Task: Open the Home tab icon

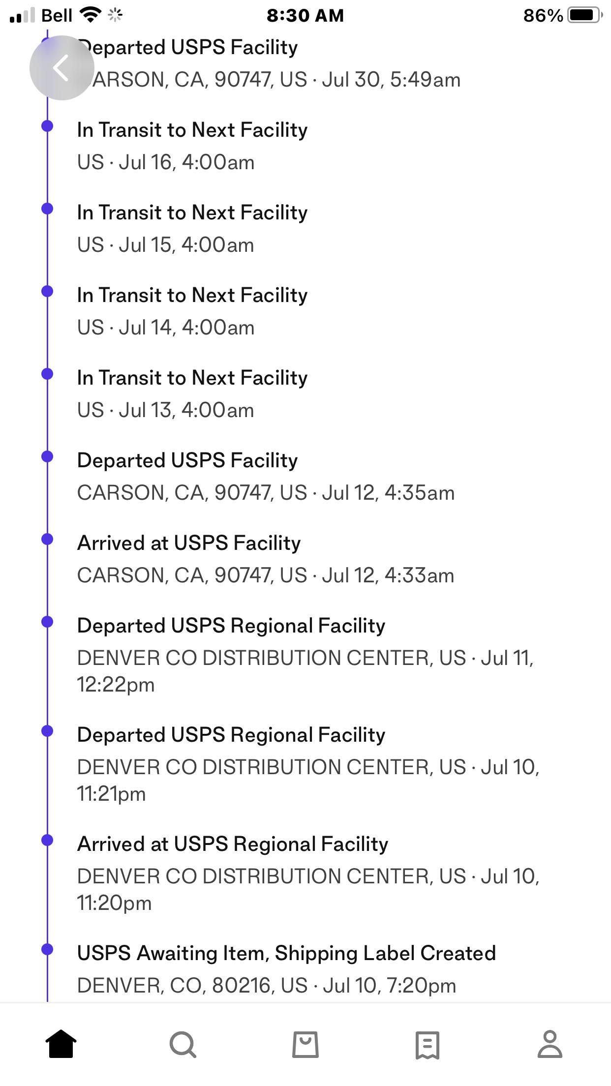Action: coord(61,1044)
